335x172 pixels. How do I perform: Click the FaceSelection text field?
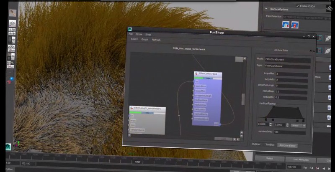click(x=307, y=18)
